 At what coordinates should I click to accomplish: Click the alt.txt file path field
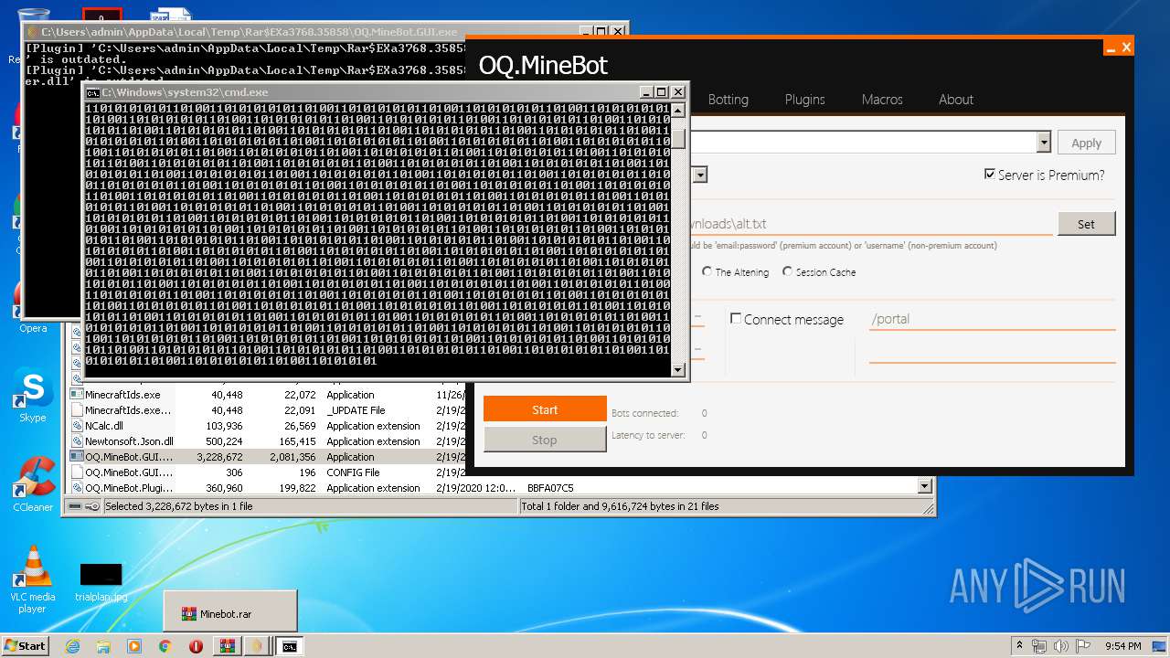(872, 224)
